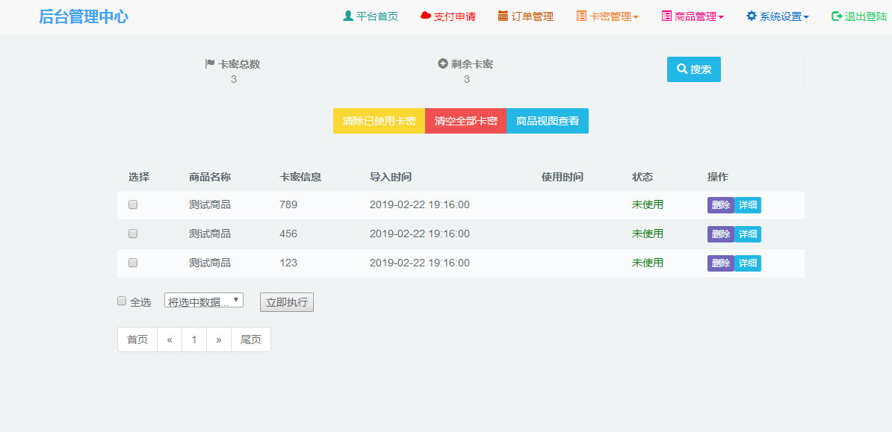Tick the checkbox on the 789 card row

pos(132,204)
